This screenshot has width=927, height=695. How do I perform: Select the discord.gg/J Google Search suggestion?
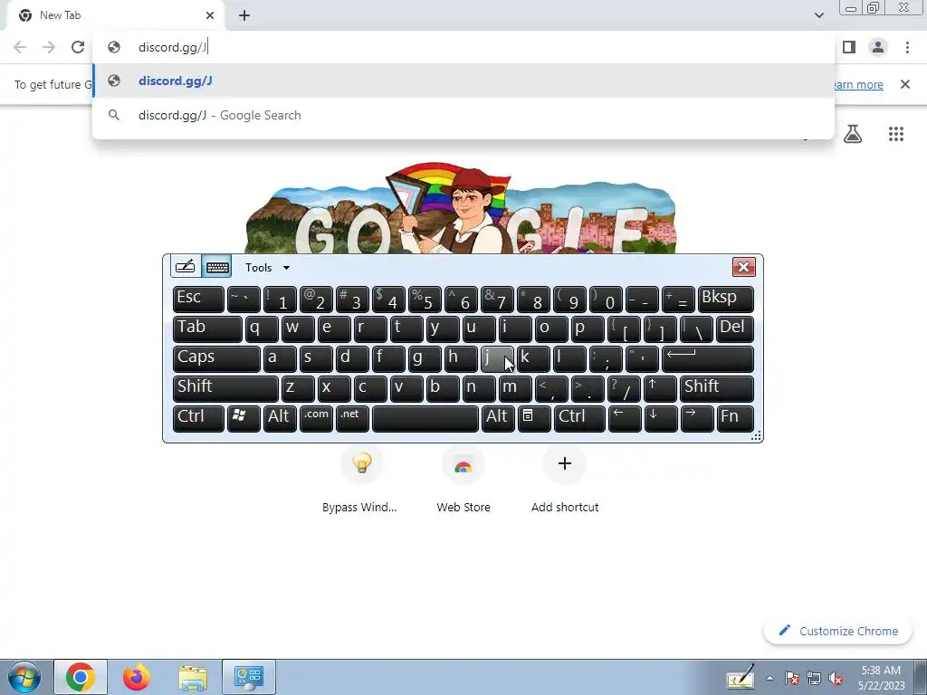pyautogui.click(x=463, y=115)
